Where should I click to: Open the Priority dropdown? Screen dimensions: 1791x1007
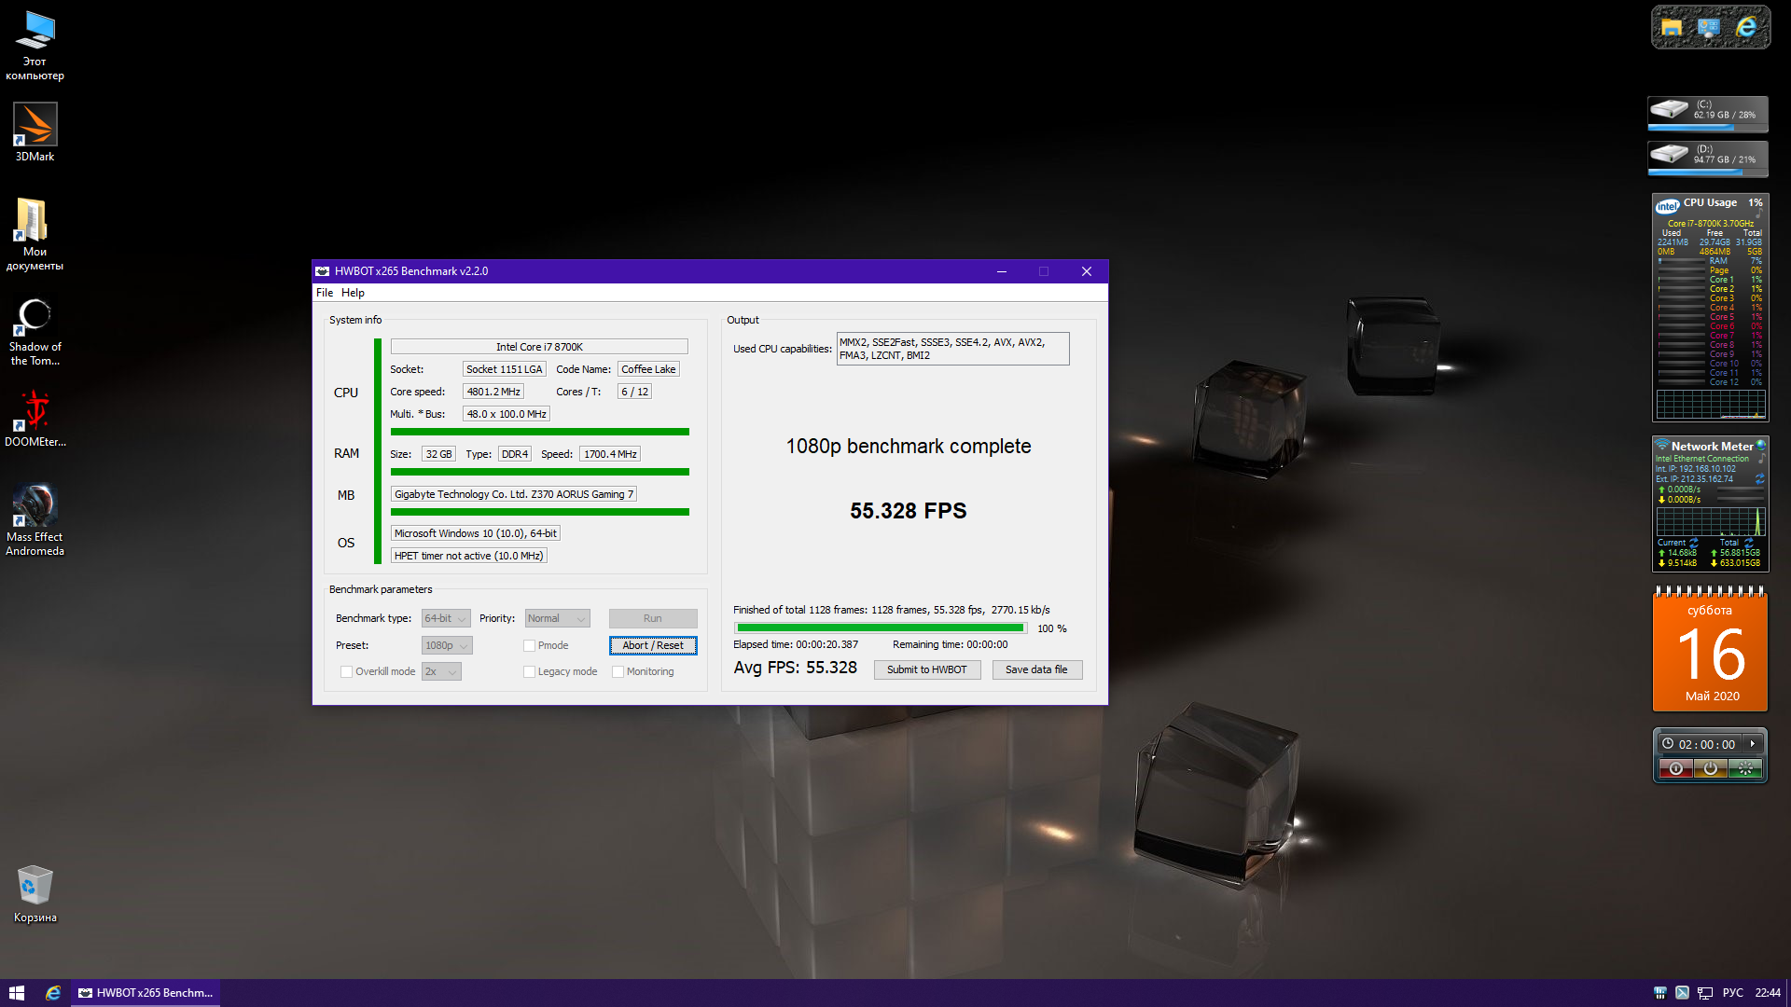(557, 618)
